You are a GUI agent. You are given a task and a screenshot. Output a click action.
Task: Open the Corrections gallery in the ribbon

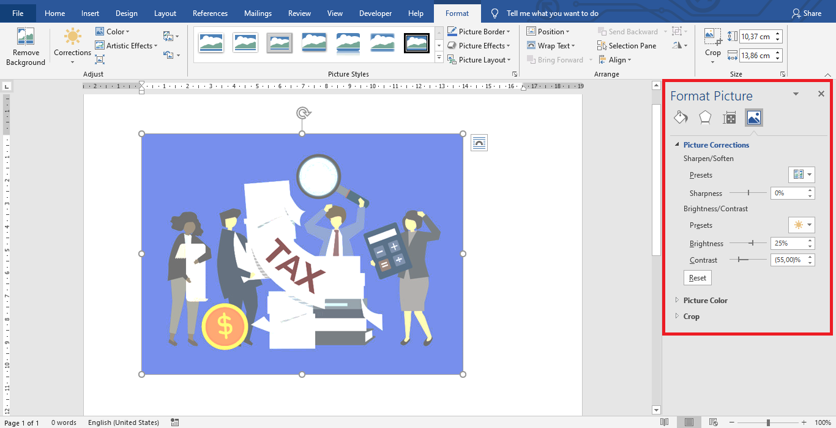tap(72, 47)
